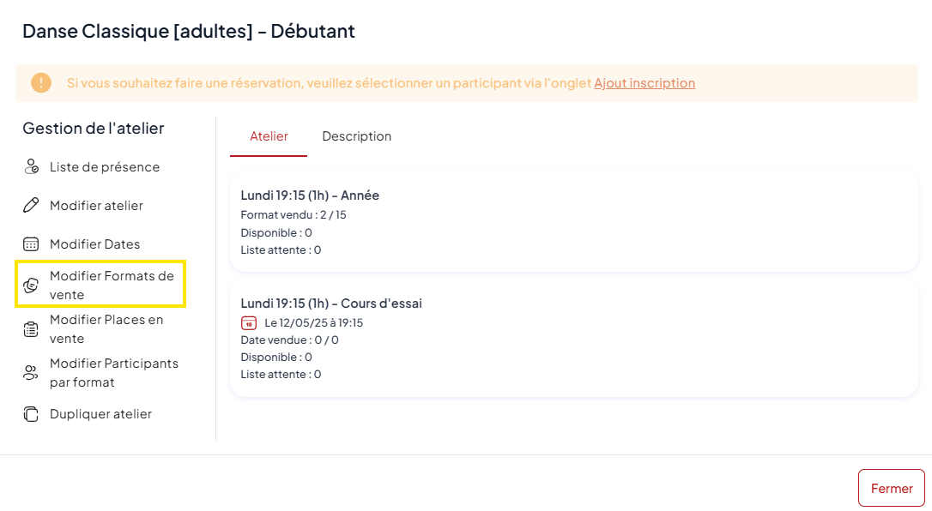The image size is (932, 511).
Task: Click the orange warning icon in banner
Action: tap(41, 83)
